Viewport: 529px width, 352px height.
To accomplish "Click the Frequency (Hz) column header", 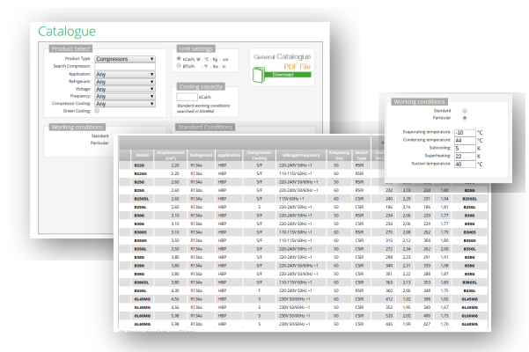I will [339, 155].
